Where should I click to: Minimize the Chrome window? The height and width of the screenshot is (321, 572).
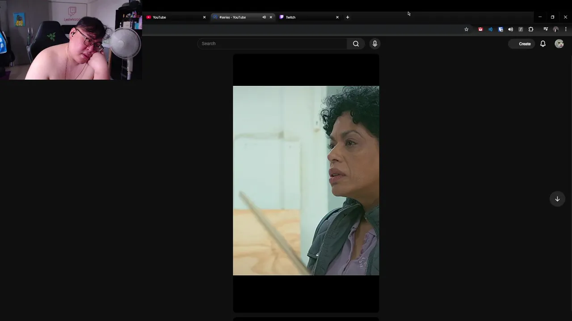tap(540, 17)
